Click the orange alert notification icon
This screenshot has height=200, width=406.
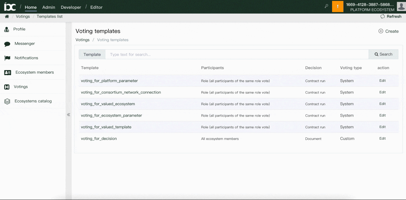click(x=337, y=7)
